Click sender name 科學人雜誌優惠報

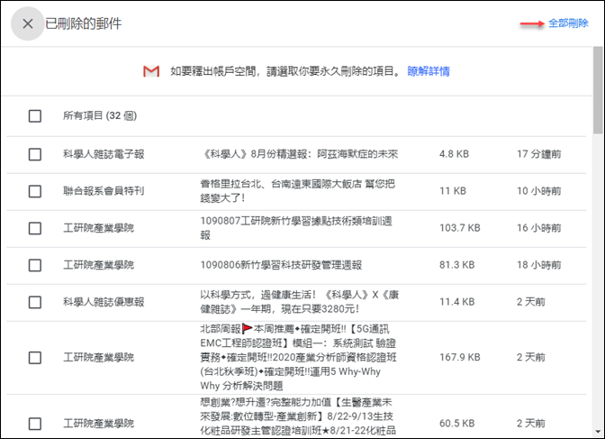[104, 302]
